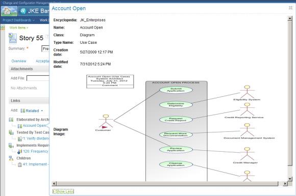
Task: Click the Account Open link diagram icon
Action: (19, 126)
